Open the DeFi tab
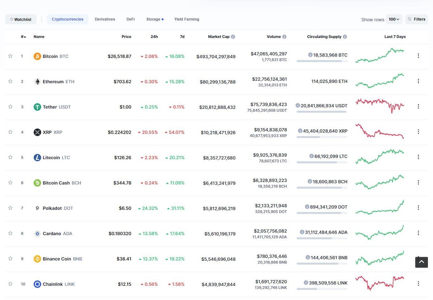Screen dimensions: 433x300 point(130,19)
